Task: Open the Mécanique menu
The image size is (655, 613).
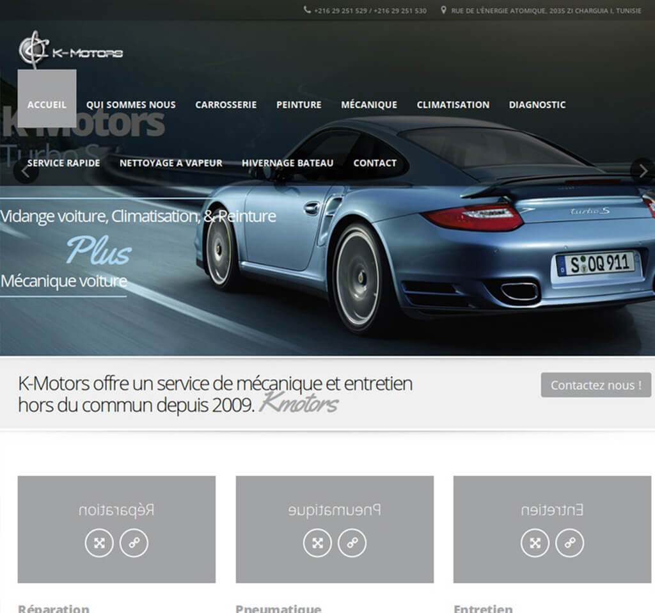Action: pyautogui.click(x=369, y=104)
